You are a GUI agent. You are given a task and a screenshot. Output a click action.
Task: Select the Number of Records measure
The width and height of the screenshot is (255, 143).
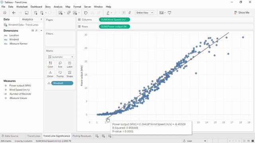click(x=20, y=94)
